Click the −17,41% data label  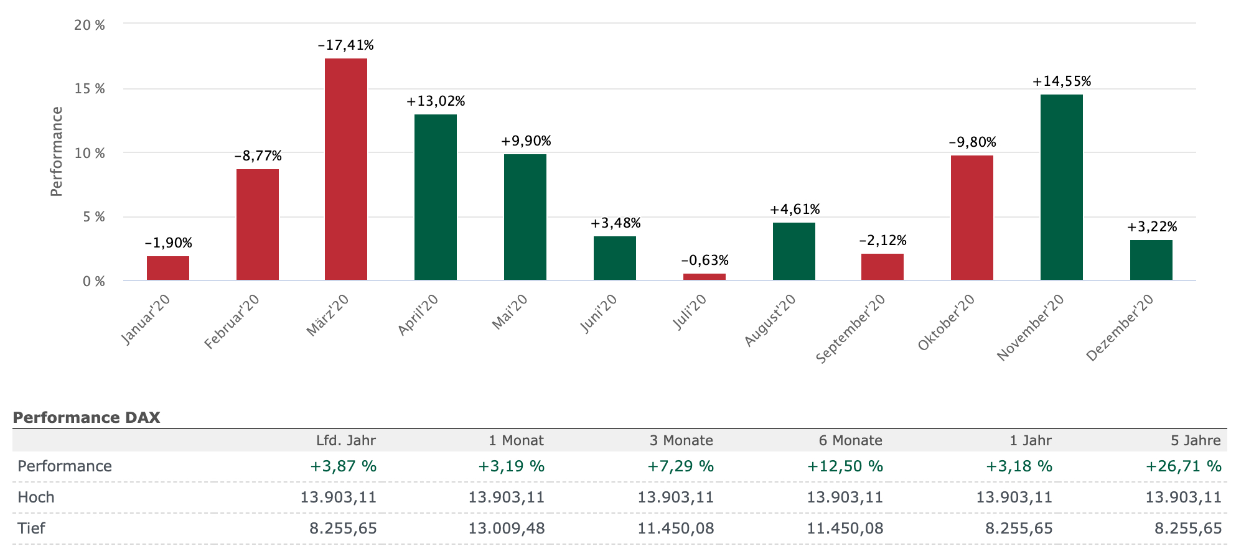pos(345,45)
